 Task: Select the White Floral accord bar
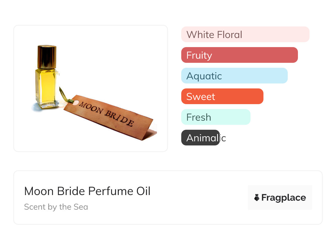245,34
